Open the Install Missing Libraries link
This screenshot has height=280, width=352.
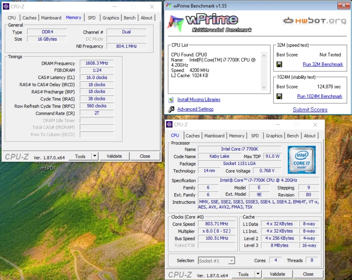click(x=199, y=99)
